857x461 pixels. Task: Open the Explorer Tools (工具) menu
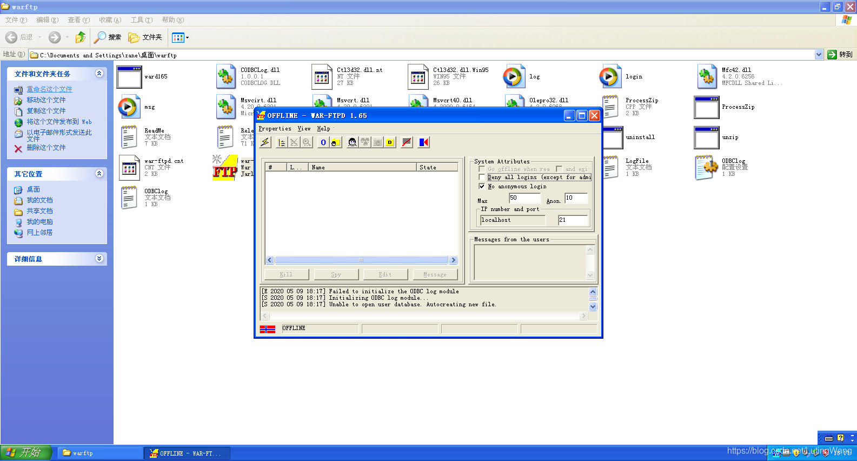tap(142, 20)
